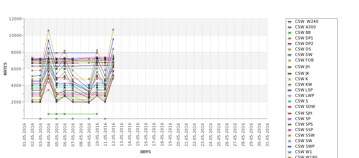Click the 20-05-2016 date label
359x158 pixels.
[178, 135]
